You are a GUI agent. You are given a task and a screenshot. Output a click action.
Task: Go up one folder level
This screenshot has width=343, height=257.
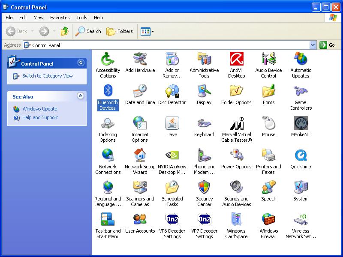(65, 31)
